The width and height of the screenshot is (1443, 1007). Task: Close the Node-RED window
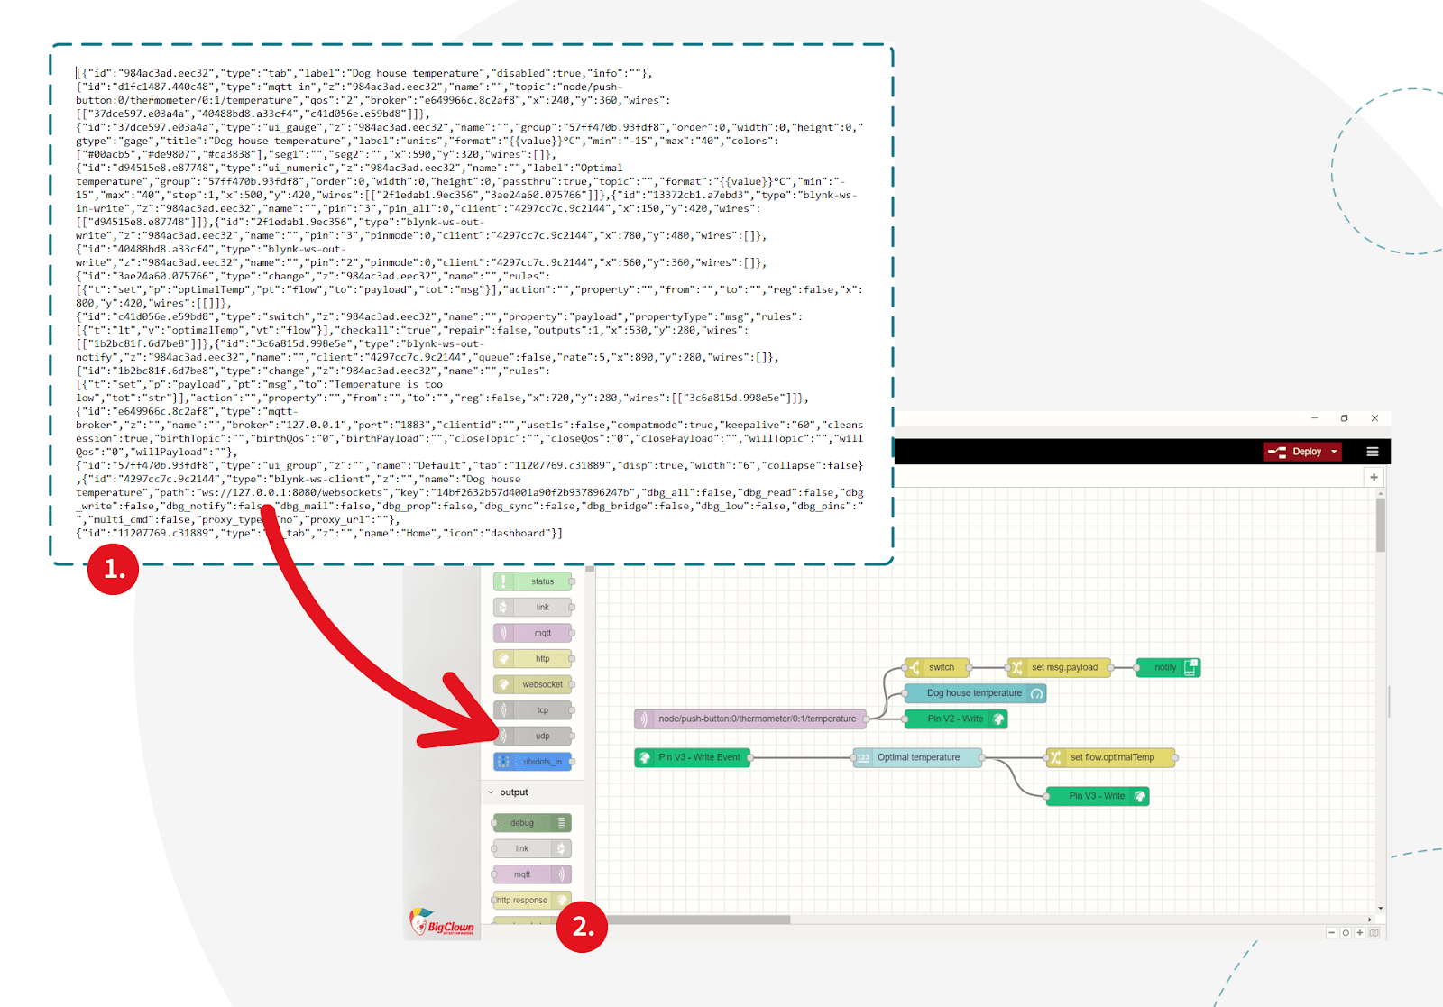(1374, 418)
